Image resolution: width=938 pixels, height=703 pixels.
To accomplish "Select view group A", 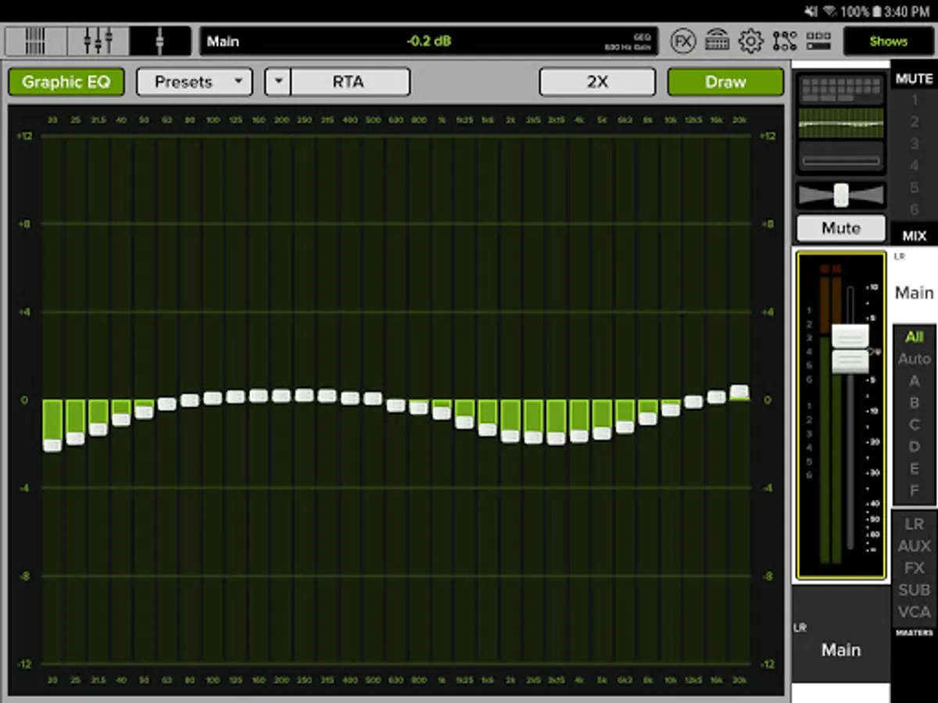I will click(x=914, y=381).
